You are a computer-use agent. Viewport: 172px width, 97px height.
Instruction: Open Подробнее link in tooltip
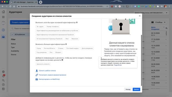coord(118,65)
